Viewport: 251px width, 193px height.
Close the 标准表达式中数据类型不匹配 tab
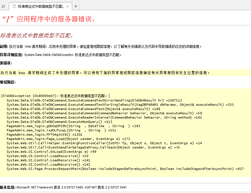[x=68, y=7]
